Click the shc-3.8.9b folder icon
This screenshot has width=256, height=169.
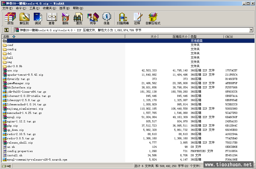pyautogui.click(x=5, y=66)
